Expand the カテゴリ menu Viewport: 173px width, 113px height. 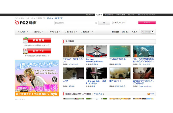point(39,32)
